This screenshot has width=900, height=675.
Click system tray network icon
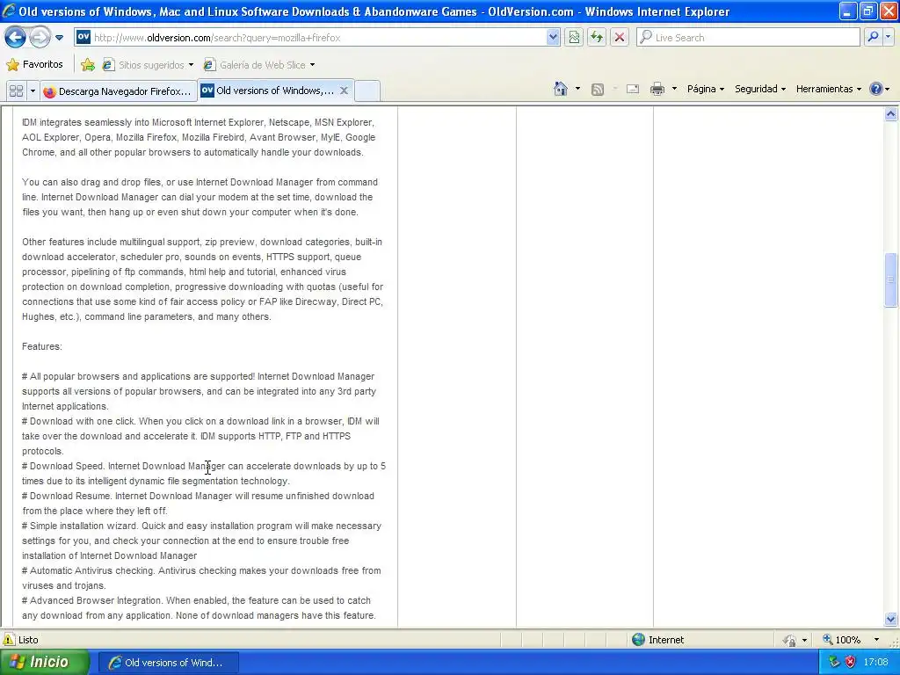click(834, 662)
